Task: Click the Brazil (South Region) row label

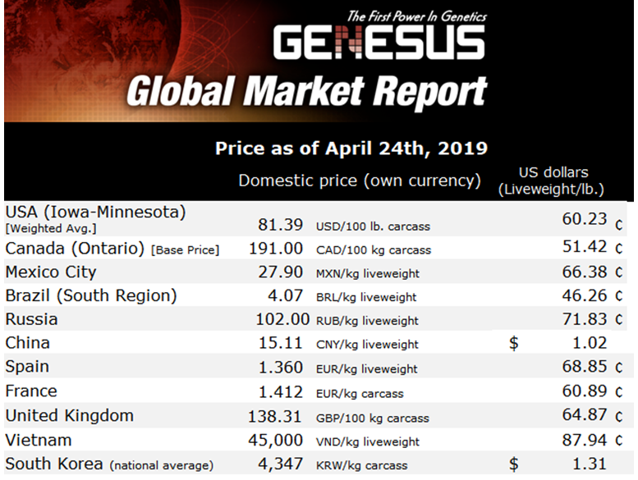Action: (x=91, y=295)
